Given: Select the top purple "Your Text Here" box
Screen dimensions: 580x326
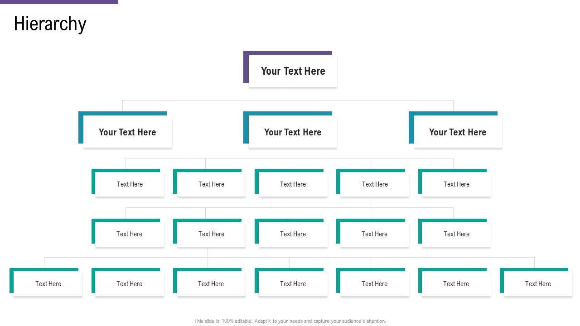Looking at the screenshot, I should (x=293, y=71).
